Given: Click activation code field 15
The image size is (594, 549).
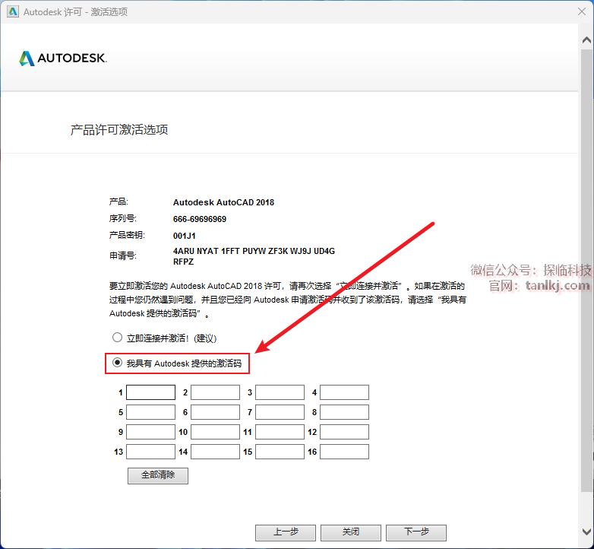Looking at the screenshot, I should coord(280,452).
